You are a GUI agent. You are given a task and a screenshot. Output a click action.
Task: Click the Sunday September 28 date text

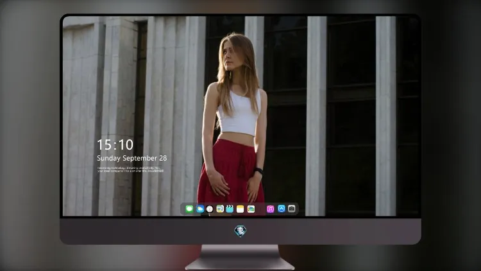[132, 158]
